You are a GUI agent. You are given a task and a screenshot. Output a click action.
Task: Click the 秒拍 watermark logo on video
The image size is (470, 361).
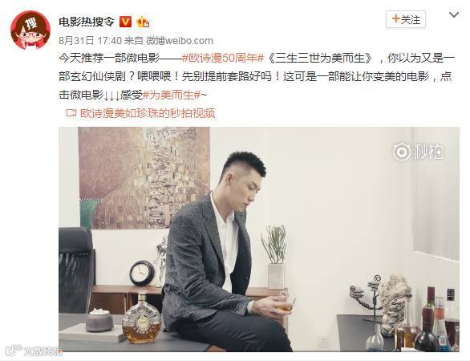(418, 152)
